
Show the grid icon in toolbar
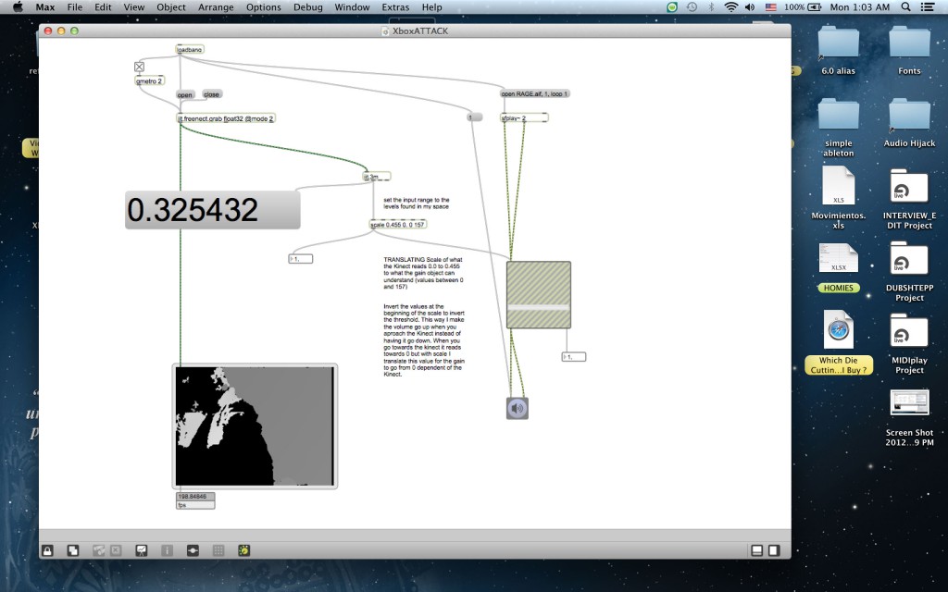[x=218, y=549]
